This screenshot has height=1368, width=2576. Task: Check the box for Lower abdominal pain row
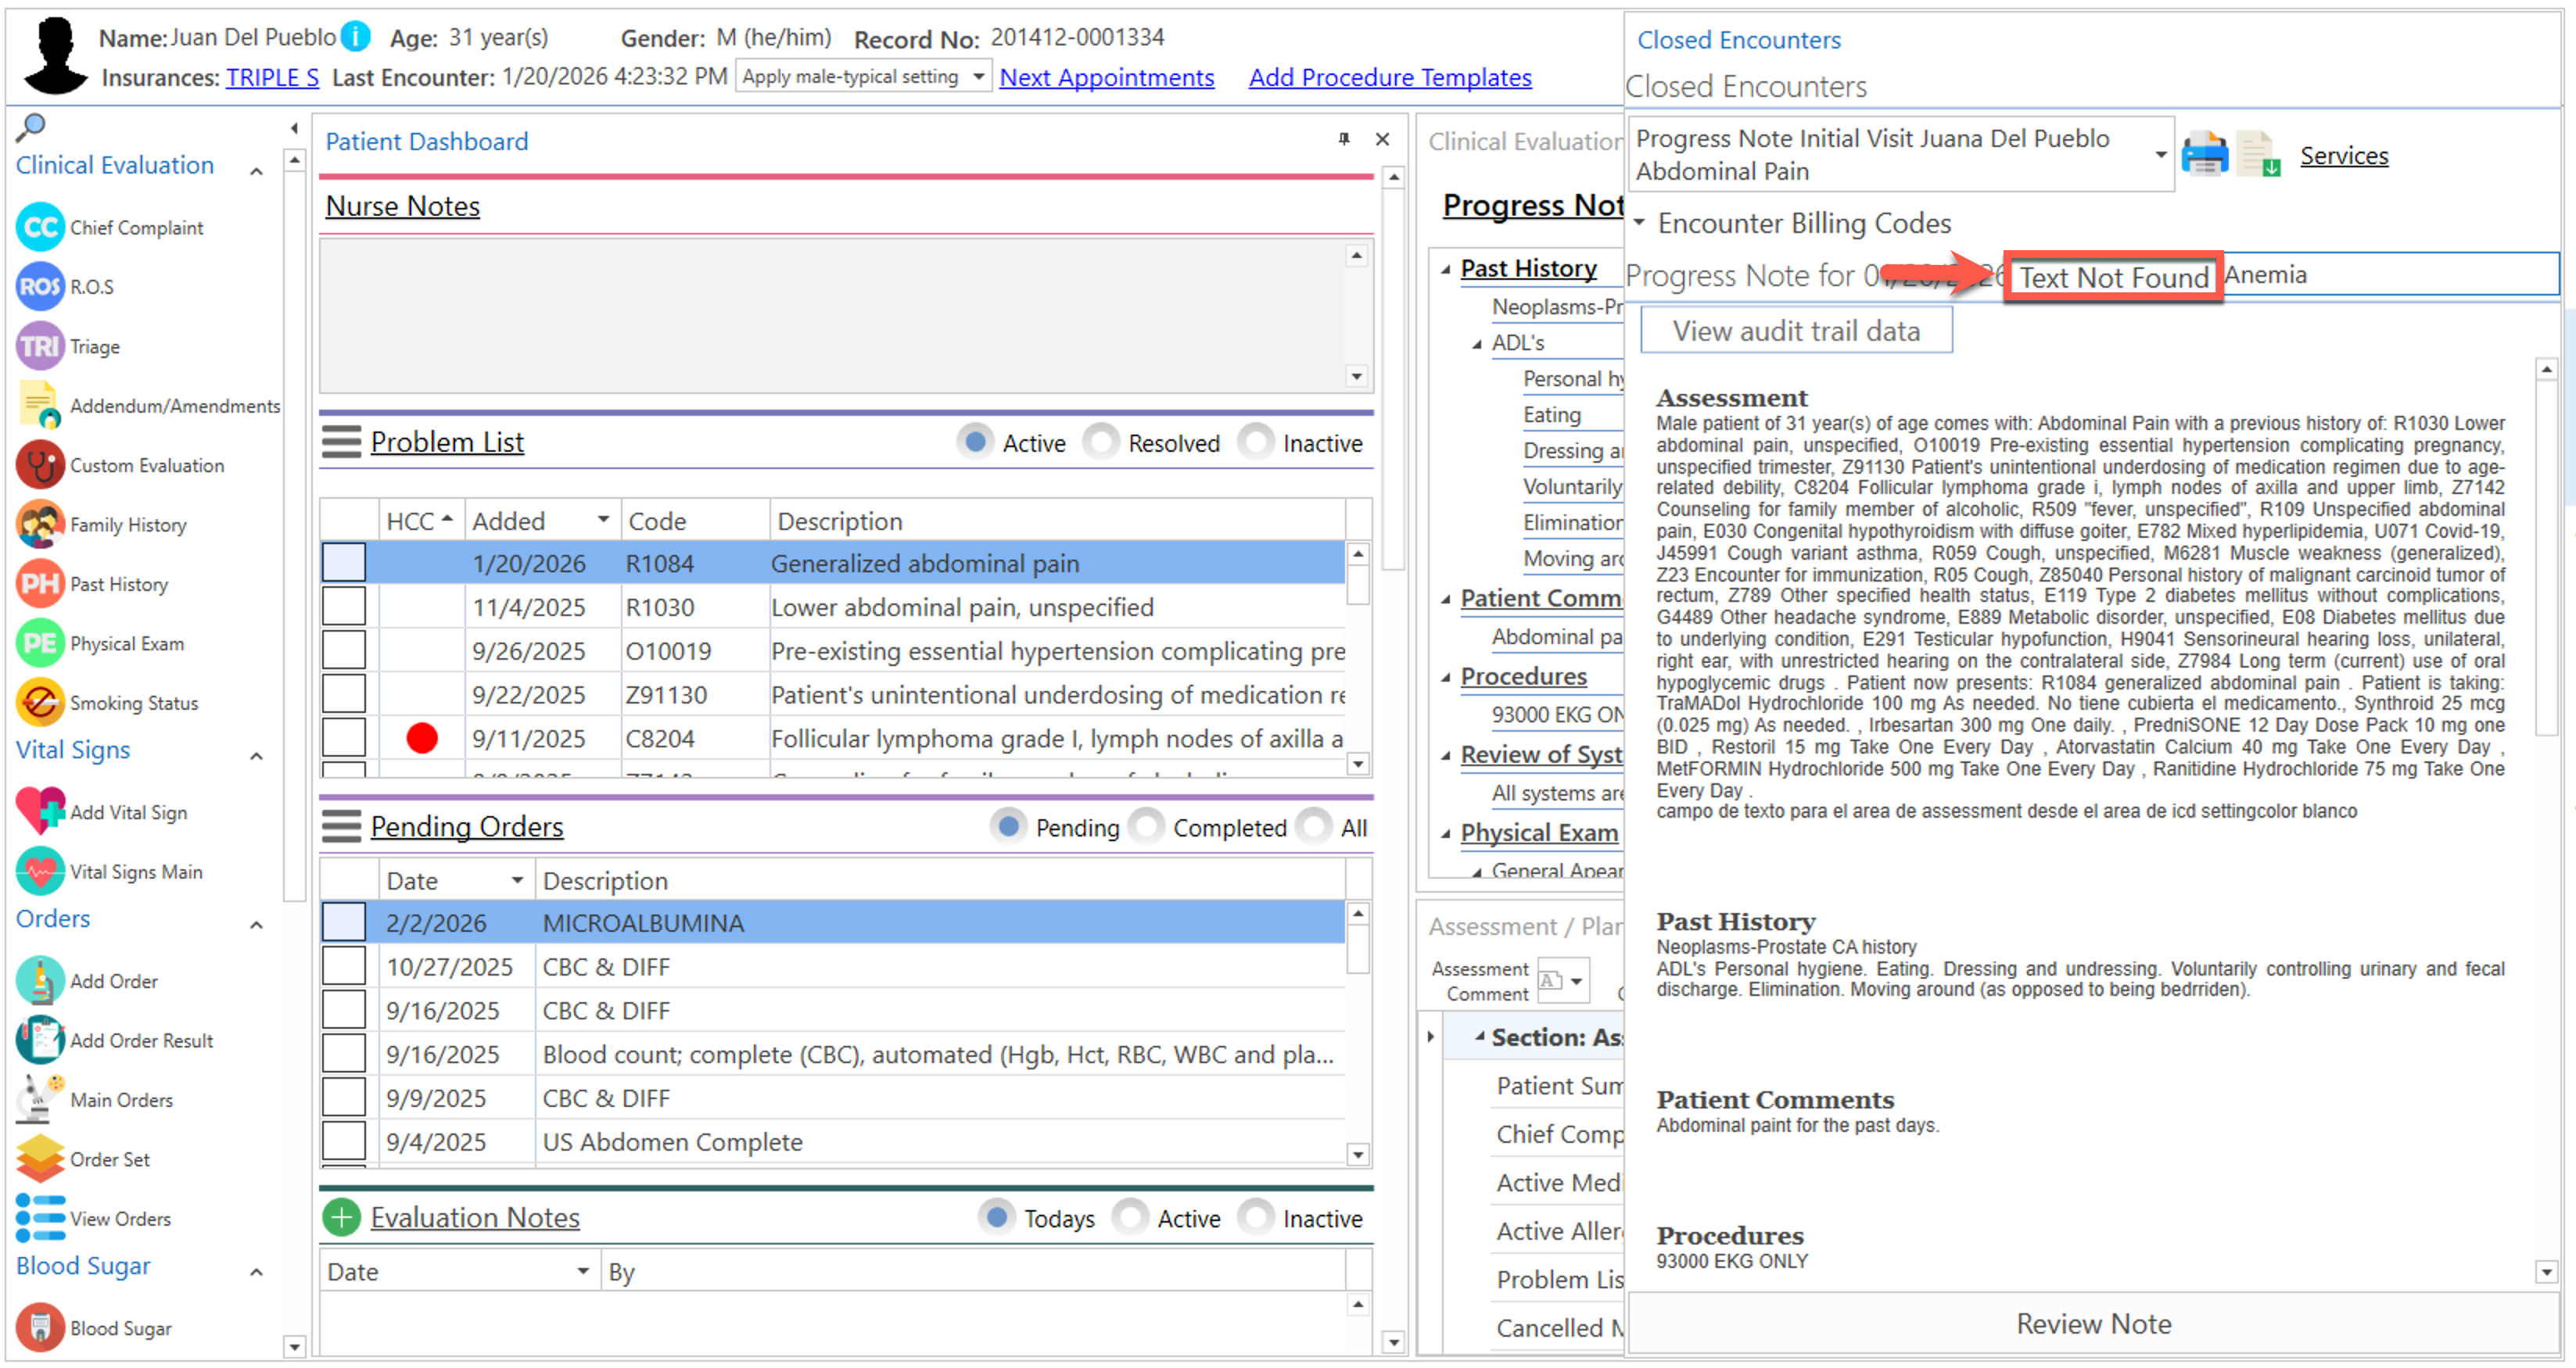[344, 607]
